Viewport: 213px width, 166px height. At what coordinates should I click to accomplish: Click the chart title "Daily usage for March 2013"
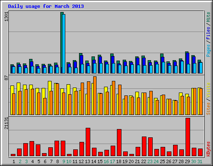tap(46, 6)
